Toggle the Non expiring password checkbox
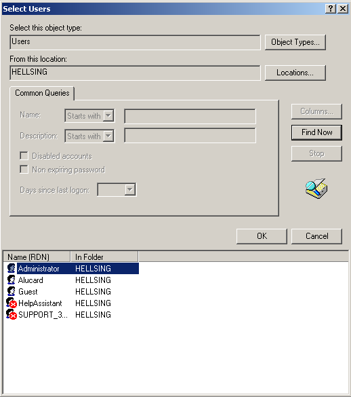The width and height of the screenshot is (351, 397). [24, 169]
